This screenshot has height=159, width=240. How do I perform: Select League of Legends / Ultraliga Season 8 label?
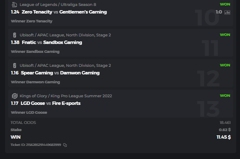(58, 5)
